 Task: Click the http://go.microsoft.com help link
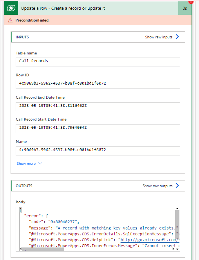[x=150, y=240]
